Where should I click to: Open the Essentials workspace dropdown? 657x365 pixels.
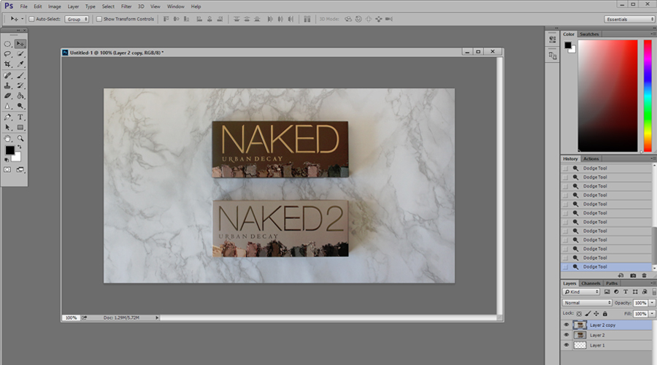click(x=629, y=19)
